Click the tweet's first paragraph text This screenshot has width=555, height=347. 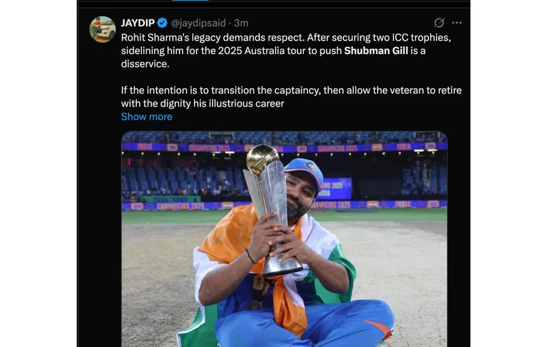pyautogui.click(x=286, y=51)
